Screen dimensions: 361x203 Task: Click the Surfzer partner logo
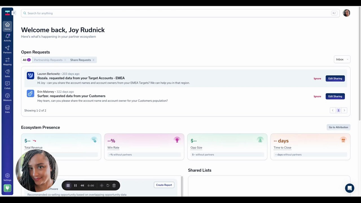pyautogui.click(x=30, y=93)
